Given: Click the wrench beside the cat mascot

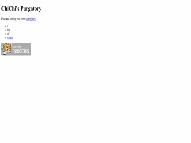Looking at the screenshot, I should point(3,52).
